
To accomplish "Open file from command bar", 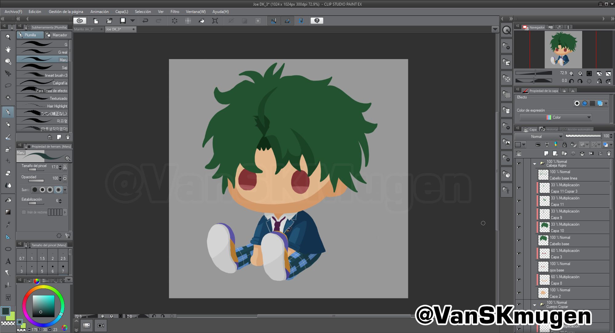I will point(109,21).
